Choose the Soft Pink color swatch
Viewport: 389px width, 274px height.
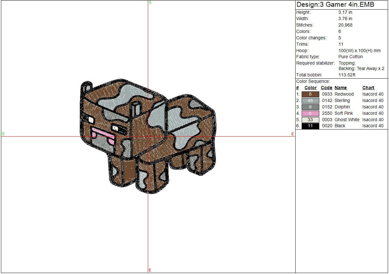(x=310, y=114)
